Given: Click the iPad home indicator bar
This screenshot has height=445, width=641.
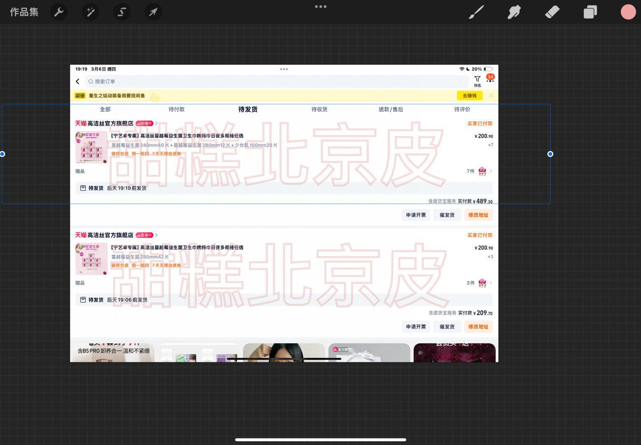Looking at the screenshot, I should pos(320,440).
